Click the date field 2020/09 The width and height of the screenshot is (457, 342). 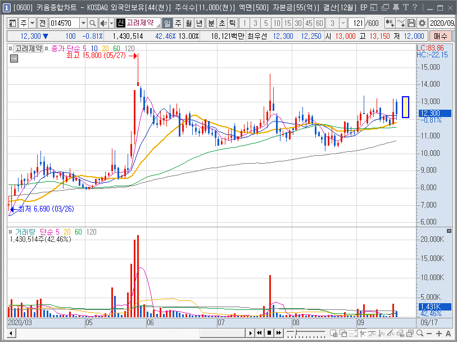[441, 22]
